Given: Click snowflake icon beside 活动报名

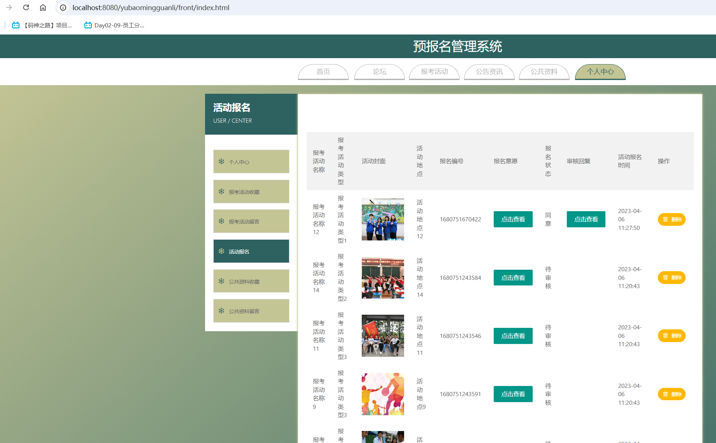Looking at the screenshot, I should (221, 251).
